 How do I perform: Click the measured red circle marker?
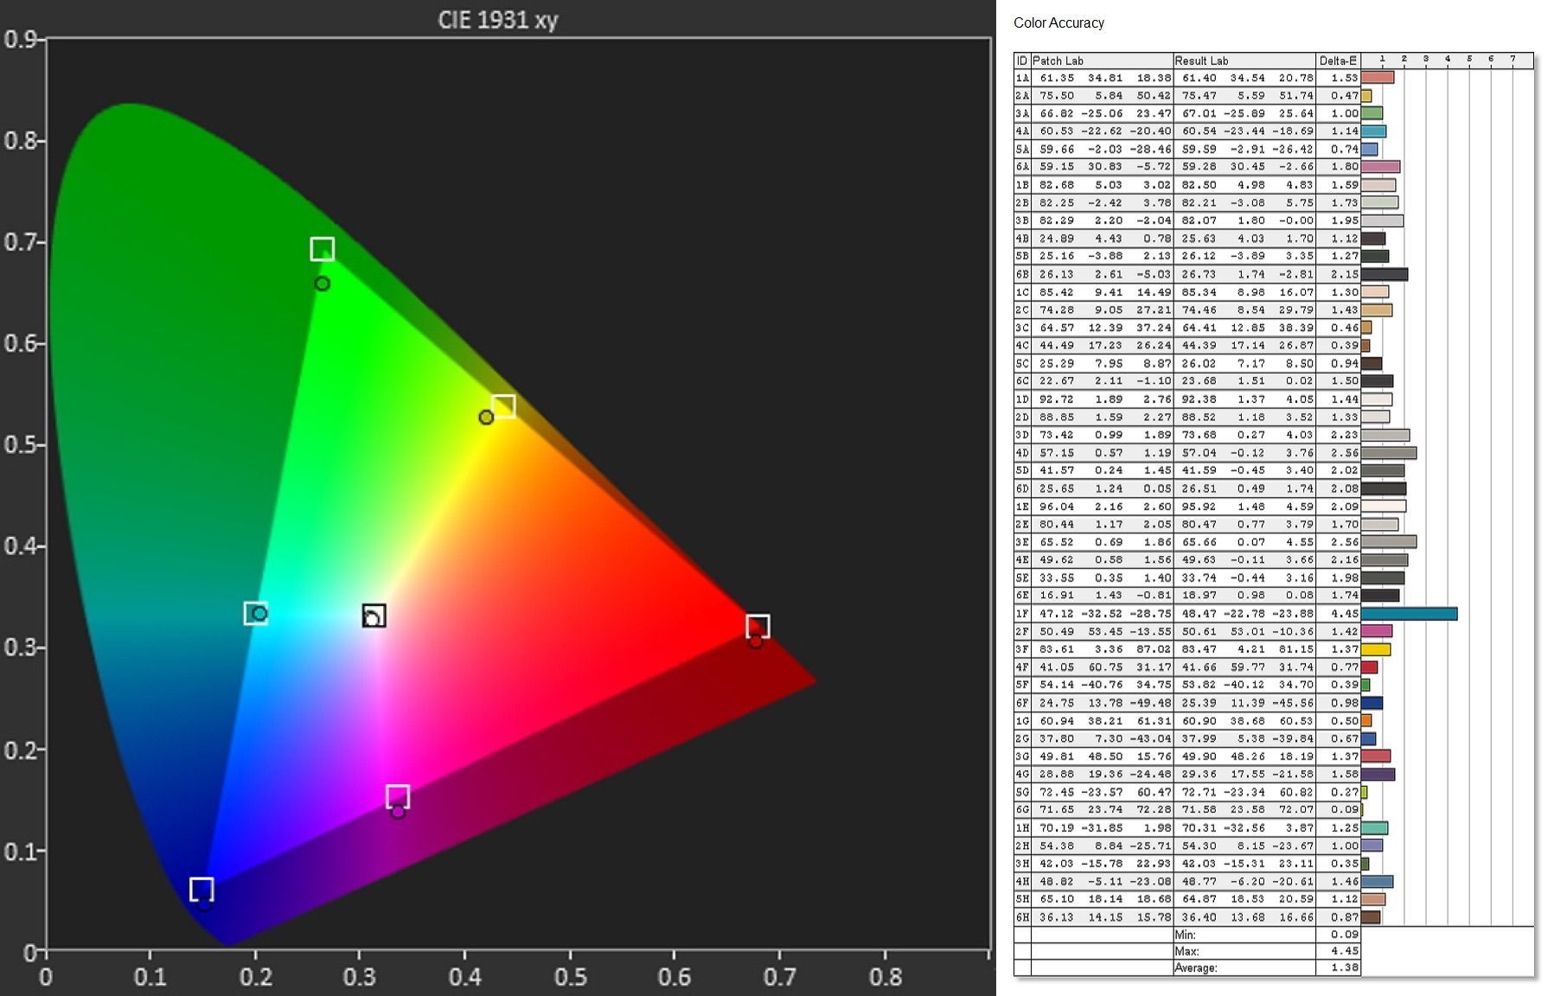point(756,642)
